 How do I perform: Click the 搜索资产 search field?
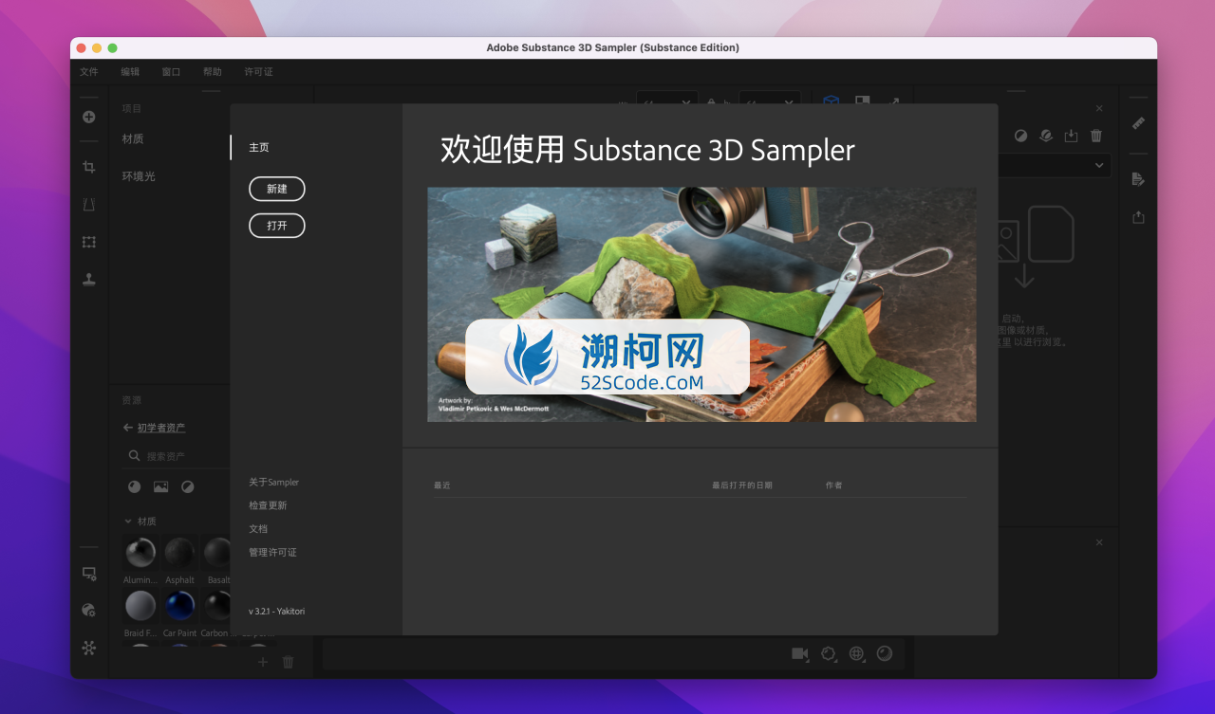point(178,456)
